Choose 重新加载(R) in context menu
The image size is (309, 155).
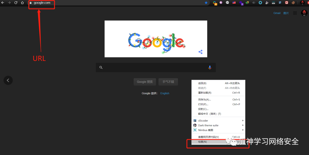click(x=218, y=93)
